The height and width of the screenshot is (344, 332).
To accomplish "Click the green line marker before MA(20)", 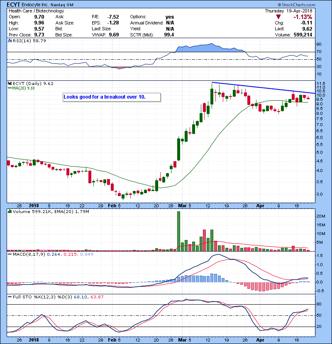I will click(10, 88).
